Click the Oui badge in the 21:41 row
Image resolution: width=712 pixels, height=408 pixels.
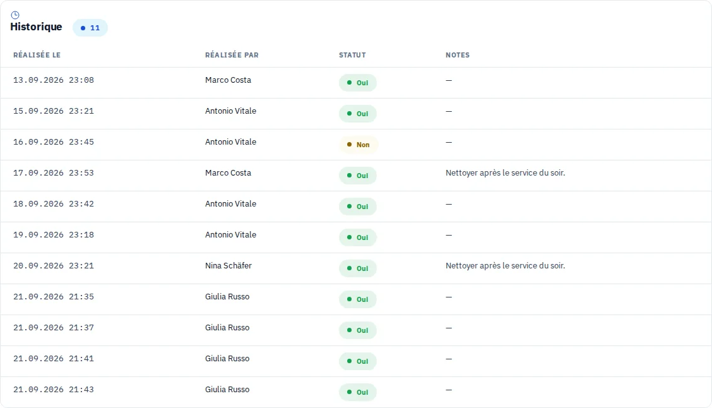click(x=357, y=361)
